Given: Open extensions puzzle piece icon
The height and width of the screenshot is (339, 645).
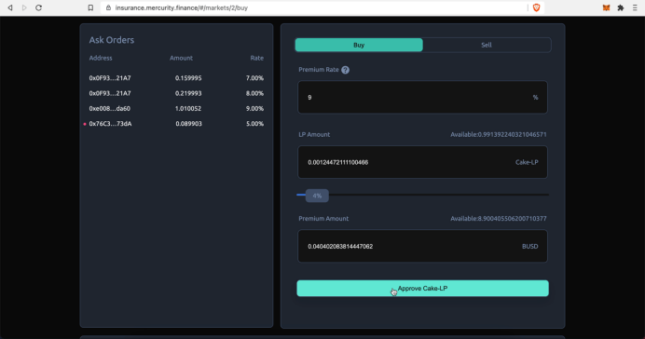Looking at the screenshot, I should 621,7.
